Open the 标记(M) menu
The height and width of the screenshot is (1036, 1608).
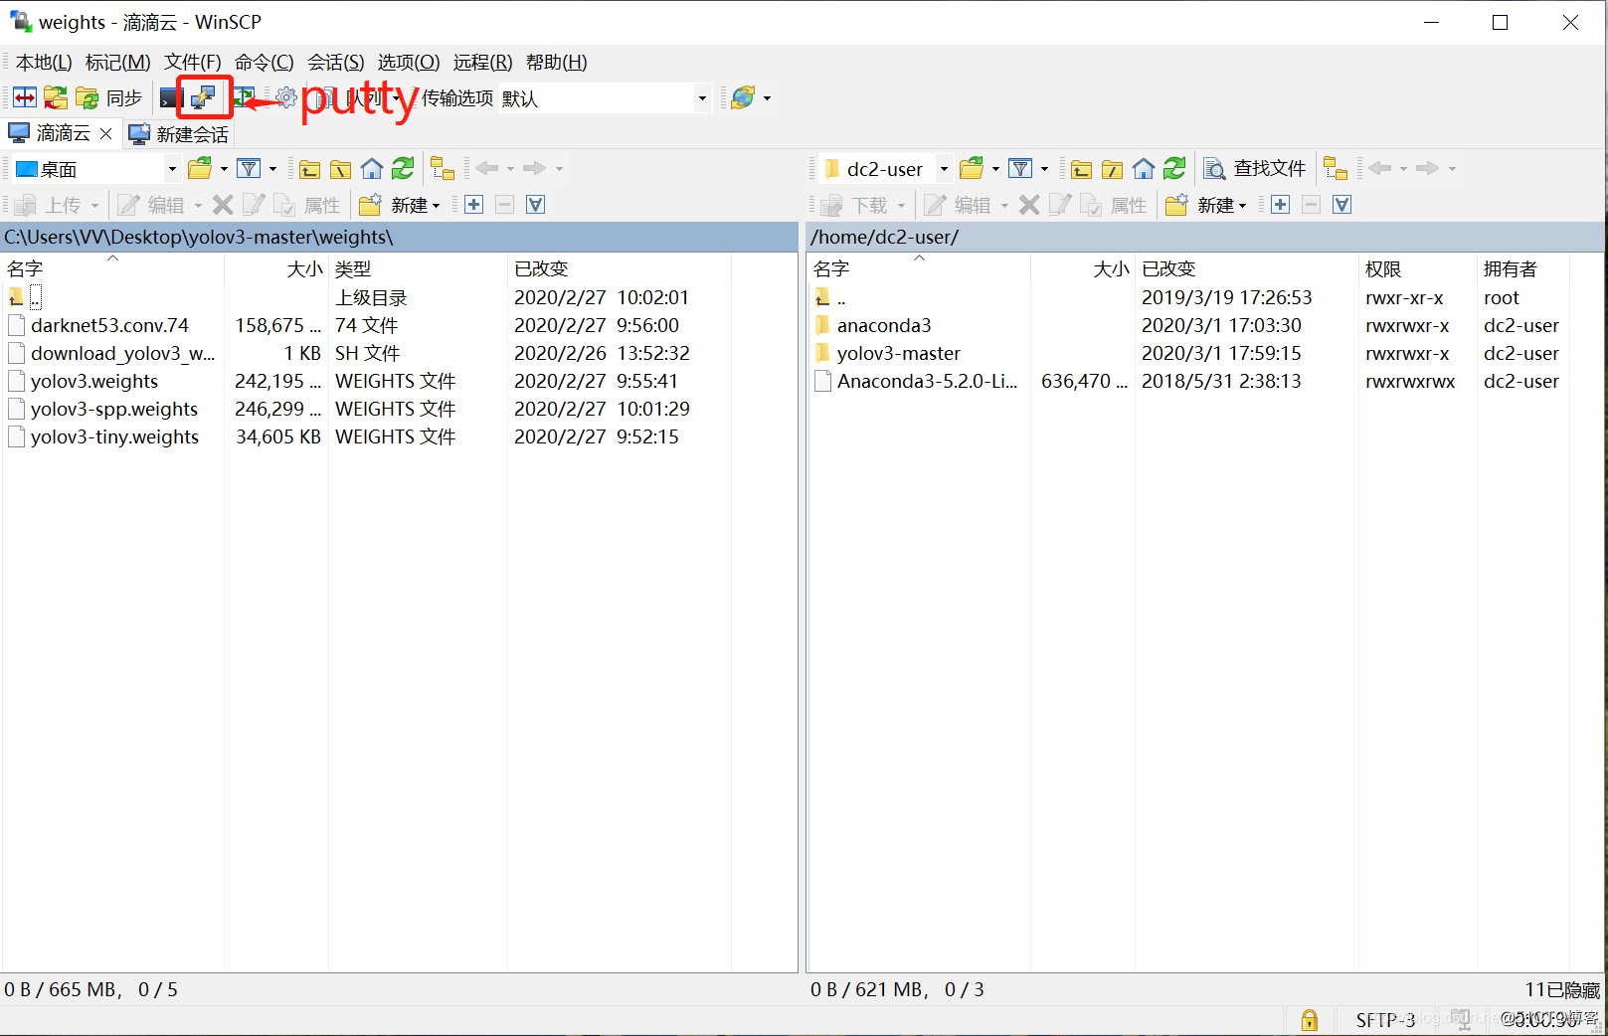(x=117, y=62)
